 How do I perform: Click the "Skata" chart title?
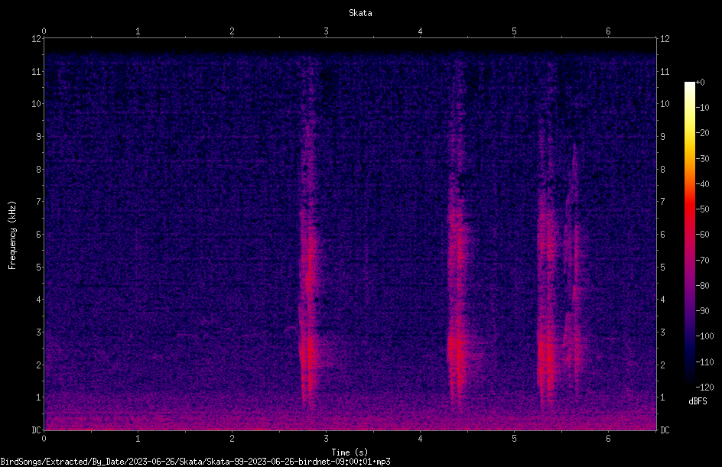tap(360, 13)
